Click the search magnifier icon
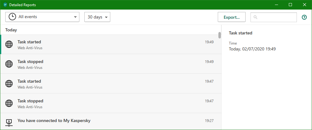 point(255,17)
